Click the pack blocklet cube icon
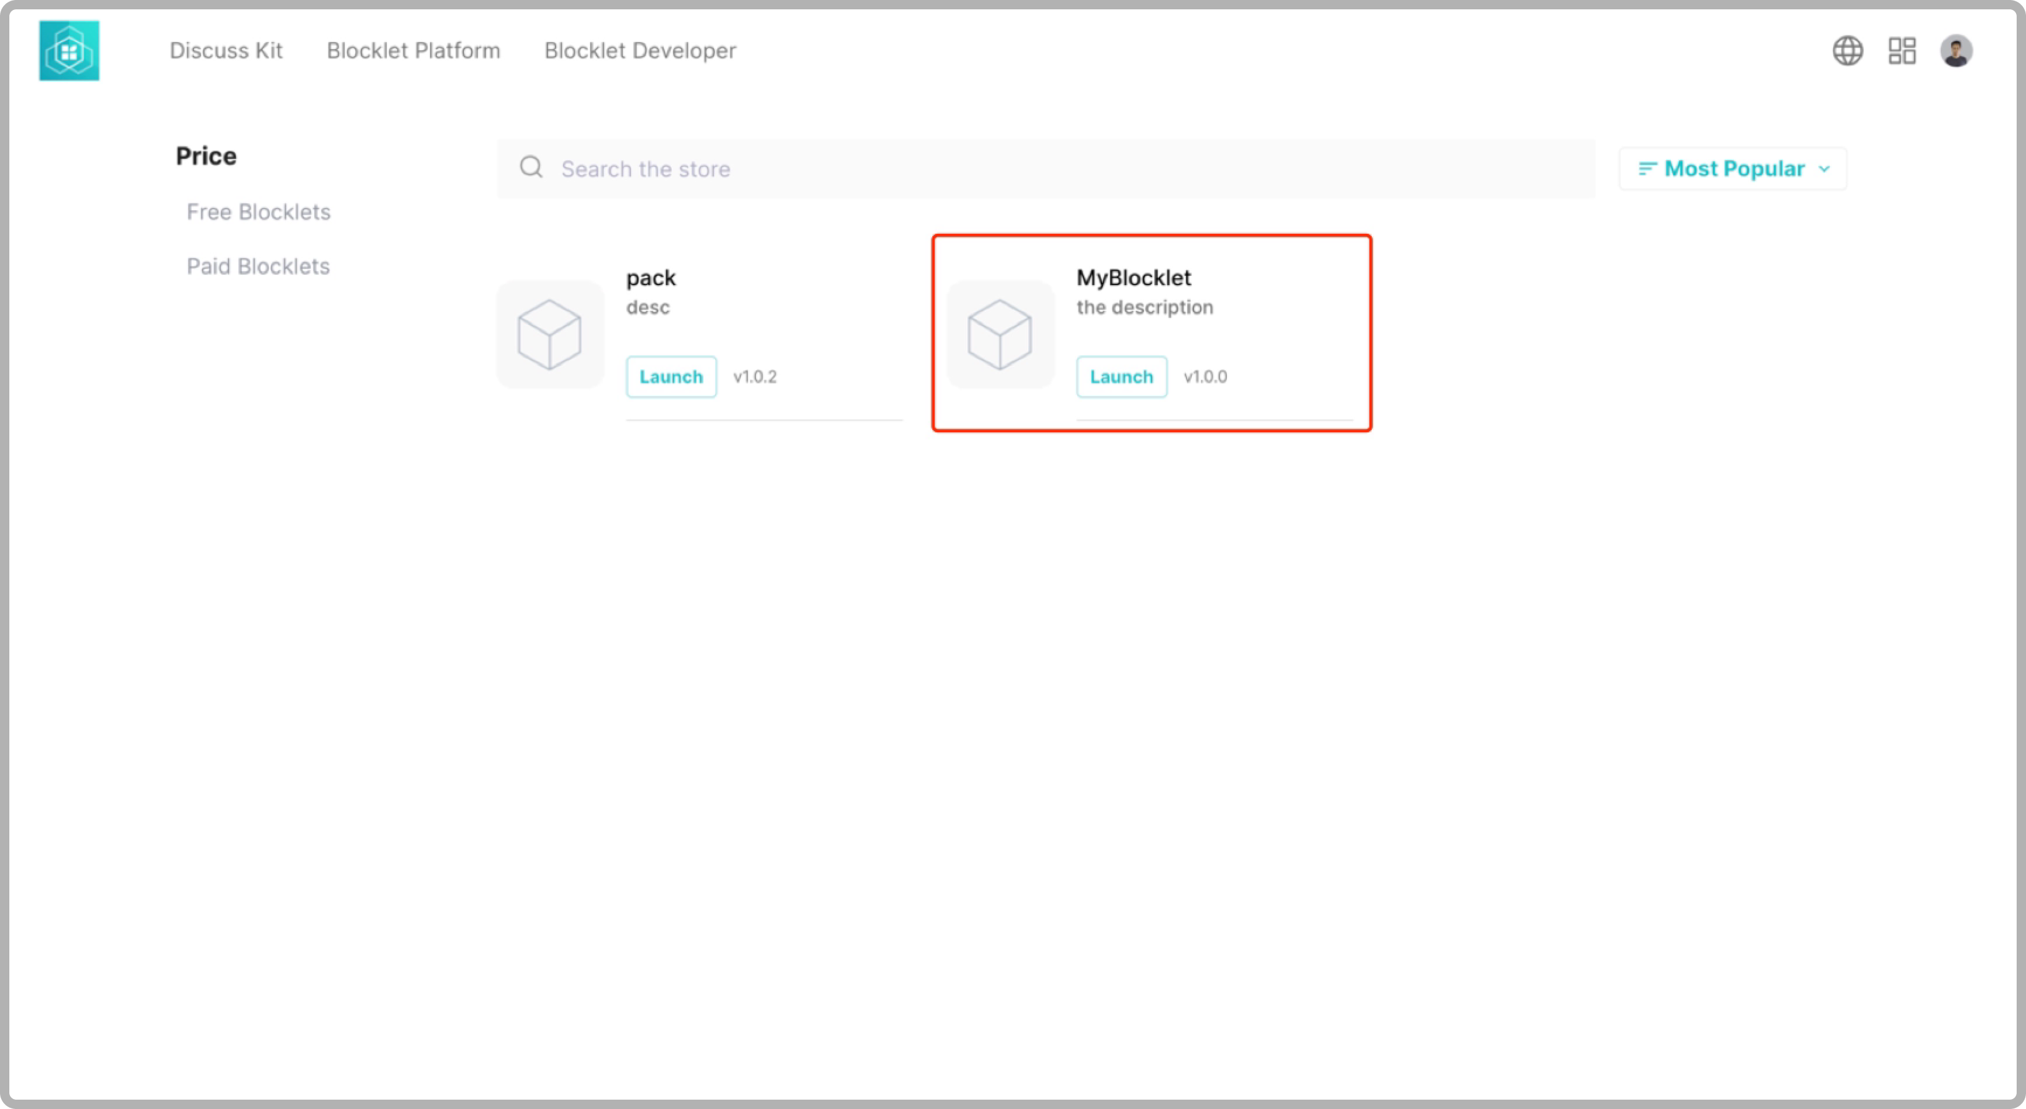 click(550, 334)
